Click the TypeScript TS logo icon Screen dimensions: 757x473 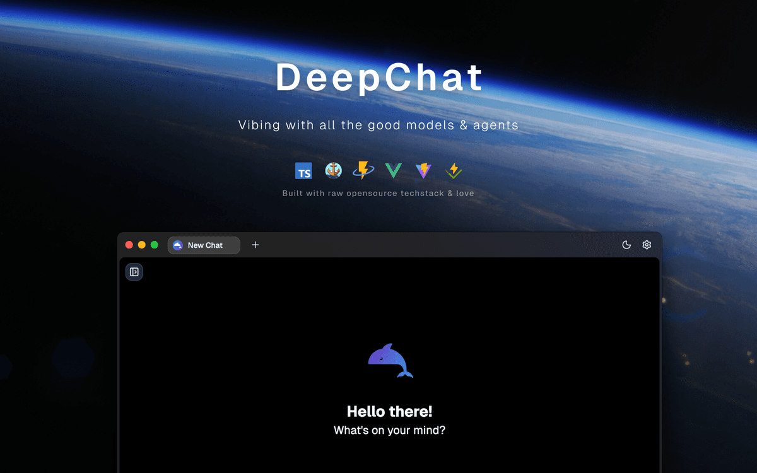303,171
